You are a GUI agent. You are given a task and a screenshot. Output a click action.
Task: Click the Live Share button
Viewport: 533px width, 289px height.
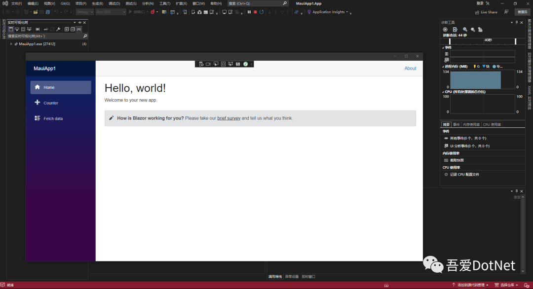click(486, 12)
